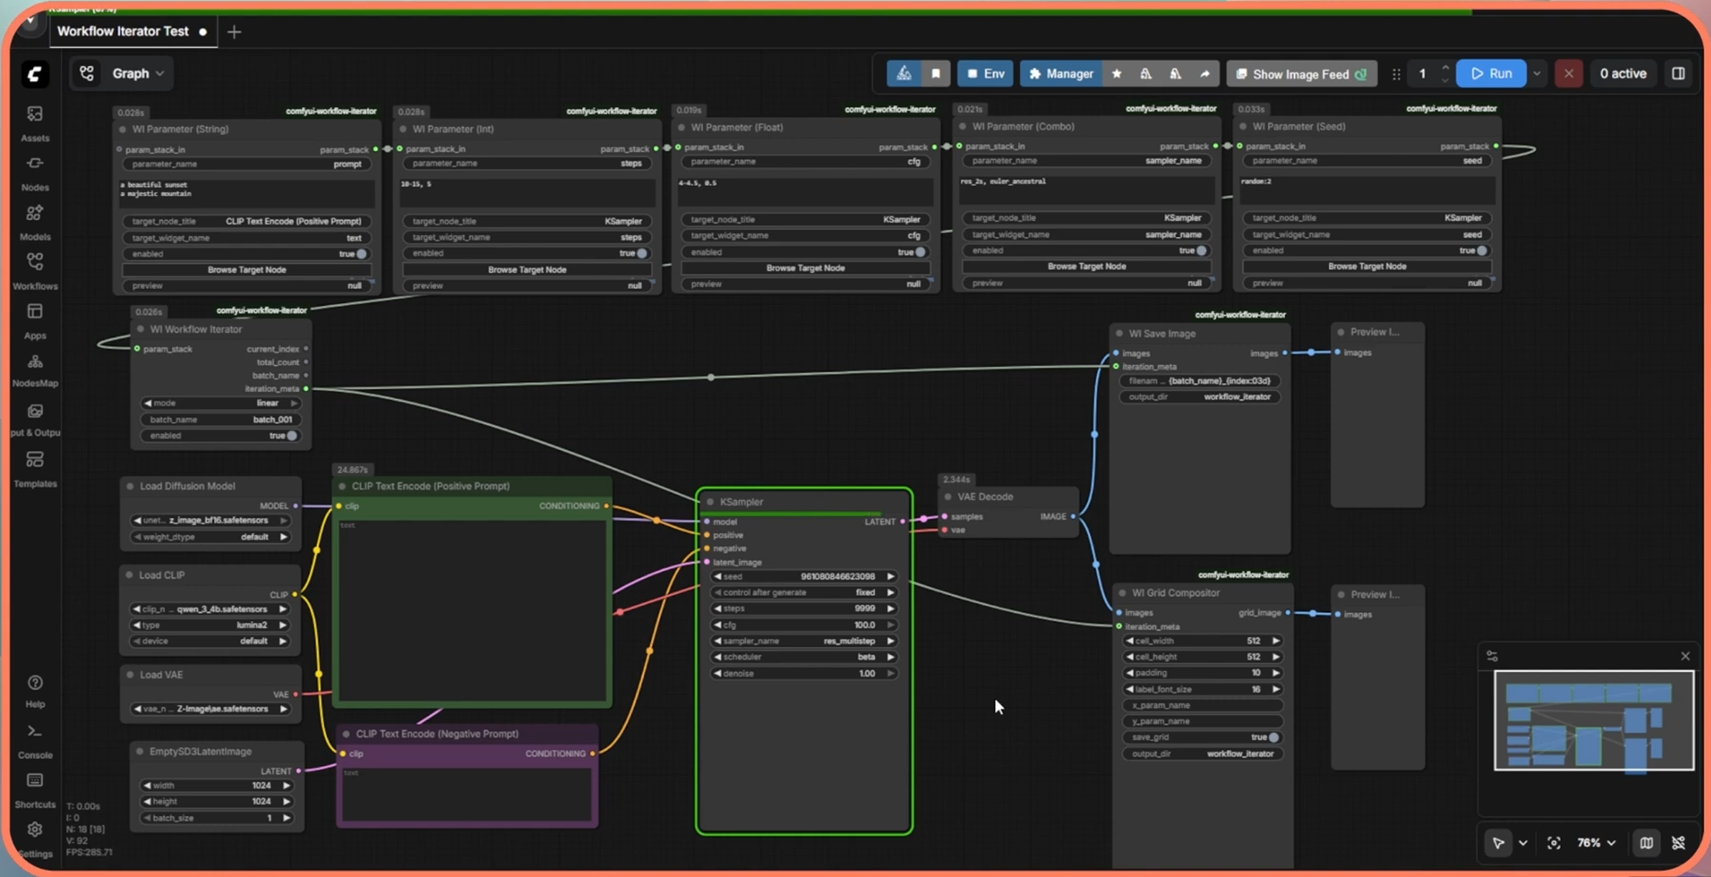Click the drag handle dots beside batch count

1395,74
